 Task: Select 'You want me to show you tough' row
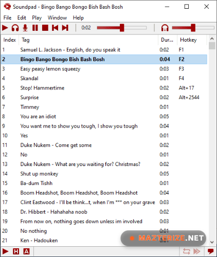[104, 126]
